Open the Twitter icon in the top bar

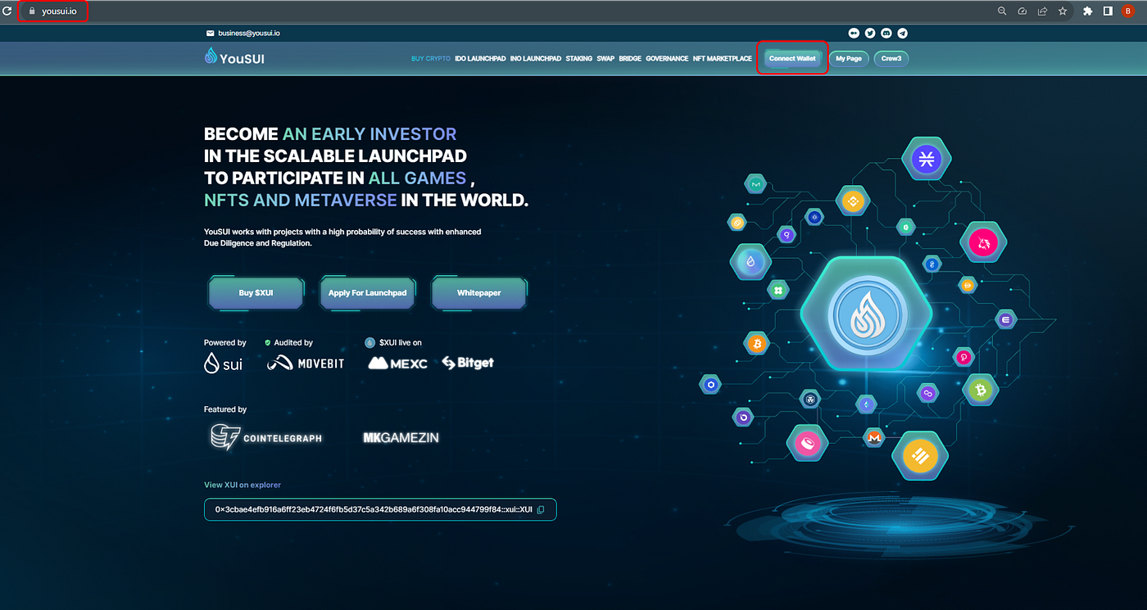(869, 33)
